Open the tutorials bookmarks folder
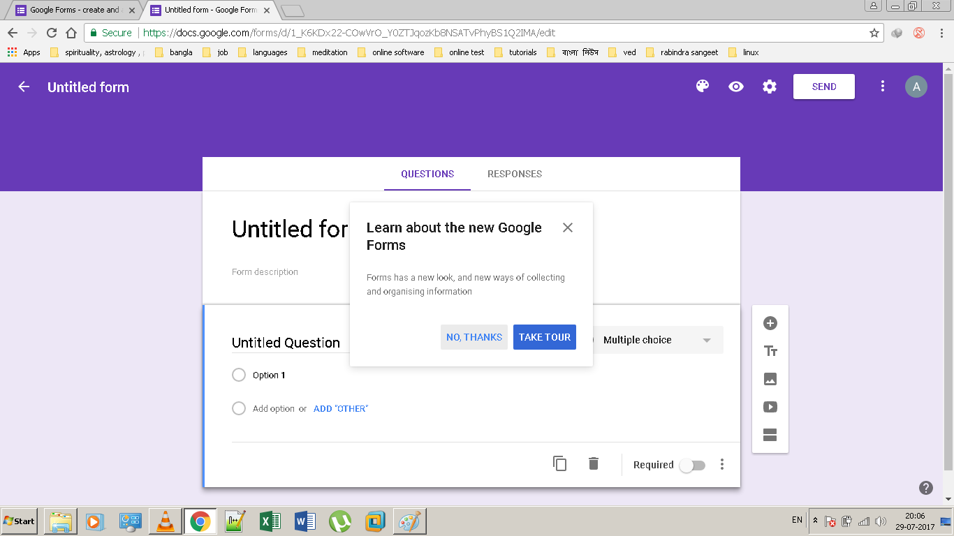Viewport: 954px width, 536px height. 515,52
